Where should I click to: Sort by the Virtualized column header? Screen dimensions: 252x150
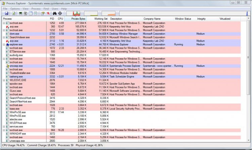click(x=230, y=19)
